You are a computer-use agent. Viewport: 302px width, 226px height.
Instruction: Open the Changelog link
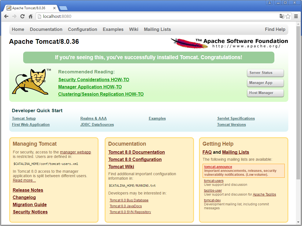coord(24,198)
